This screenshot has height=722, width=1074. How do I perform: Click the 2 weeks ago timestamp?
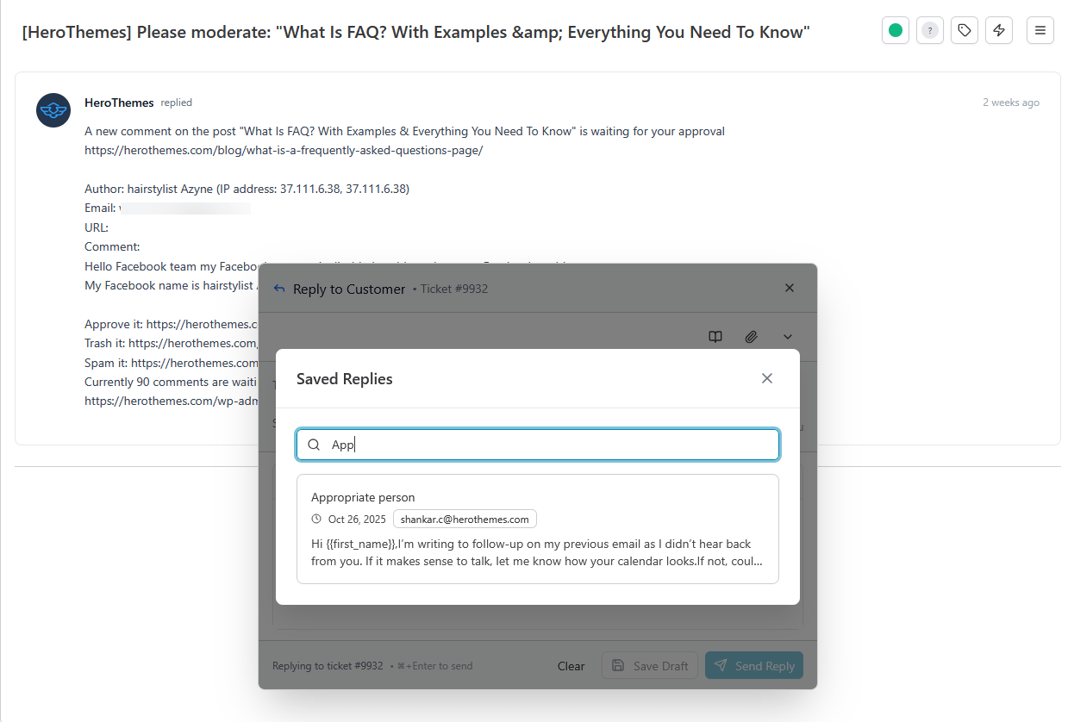click(1011, 103)
